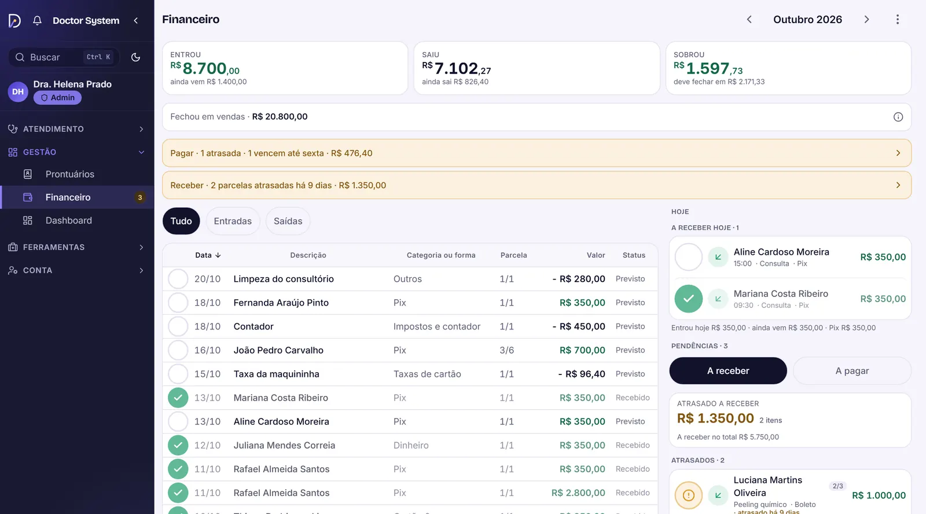Expand the Conta section
The height and width of the screenshot is (514, 926).
(x=77, y=270)
